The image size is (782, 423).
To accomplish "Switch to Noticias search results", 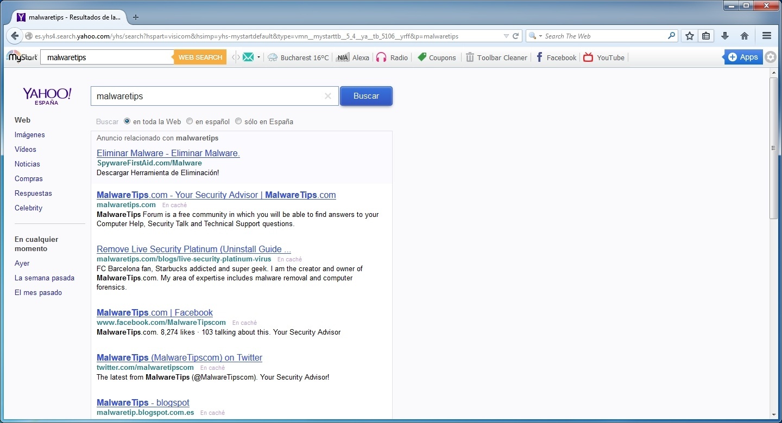I will click(x=27, y=164).
